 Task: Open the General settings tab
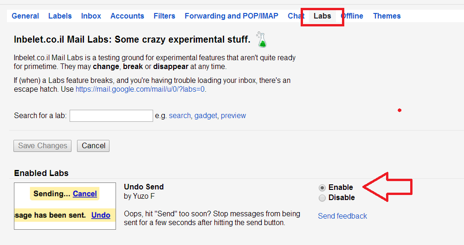click(25, 16)
